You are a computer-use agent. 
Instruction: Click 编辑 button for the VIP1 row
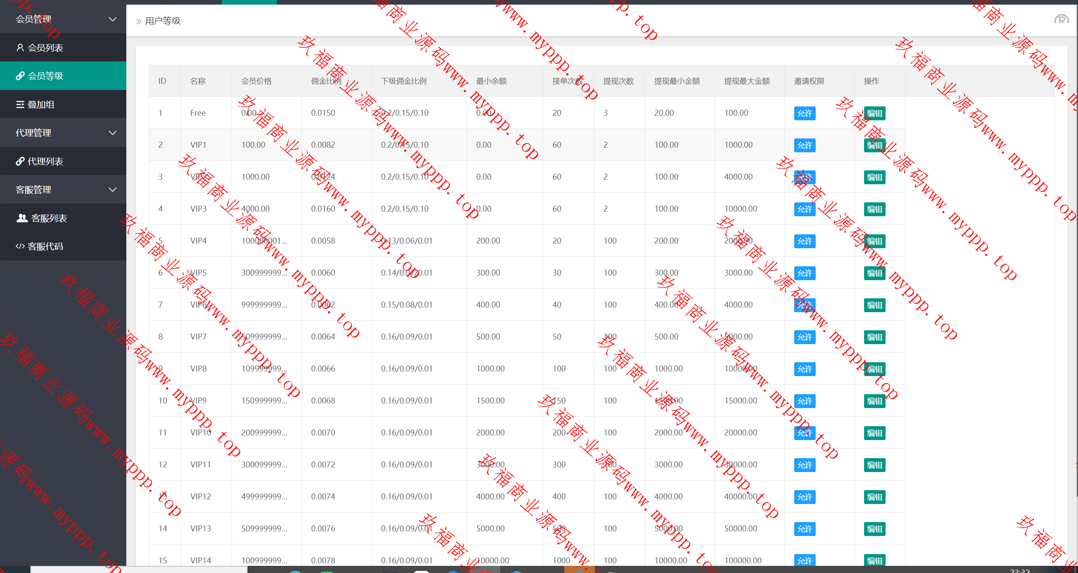pyautogui.click(x=874, y=145)
